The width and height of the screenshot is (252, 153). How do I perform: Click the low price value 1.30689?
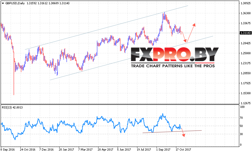point(54,3)
